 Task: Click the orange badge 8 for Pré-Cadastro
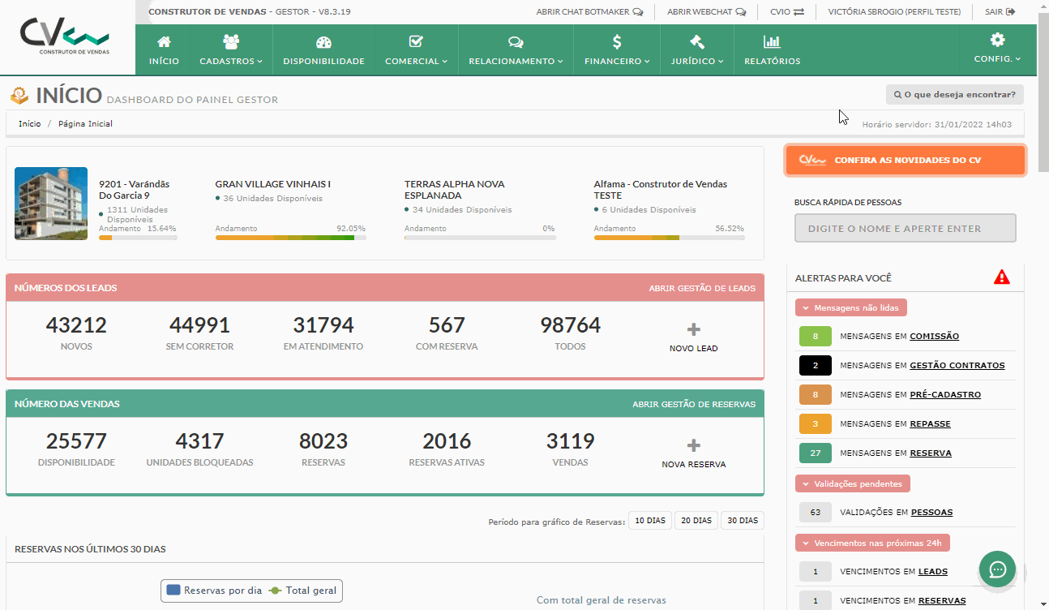pos(816,394)
